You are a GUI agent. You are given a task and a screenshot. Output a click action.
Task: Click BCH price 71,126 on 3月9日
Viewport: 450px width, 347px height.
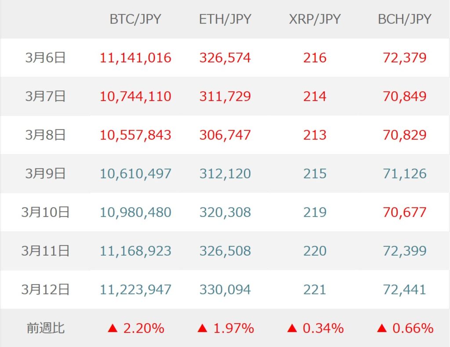(x=404, y=173)
